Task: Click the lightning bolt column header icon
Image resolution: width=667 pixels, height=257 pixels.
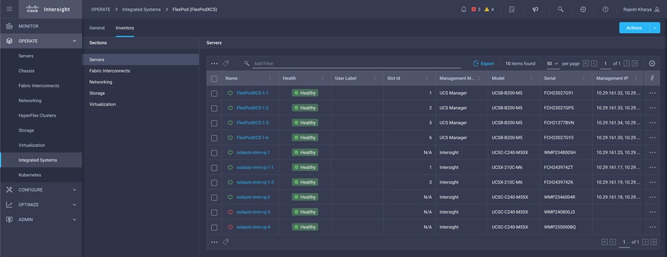Action: [652, 78]
